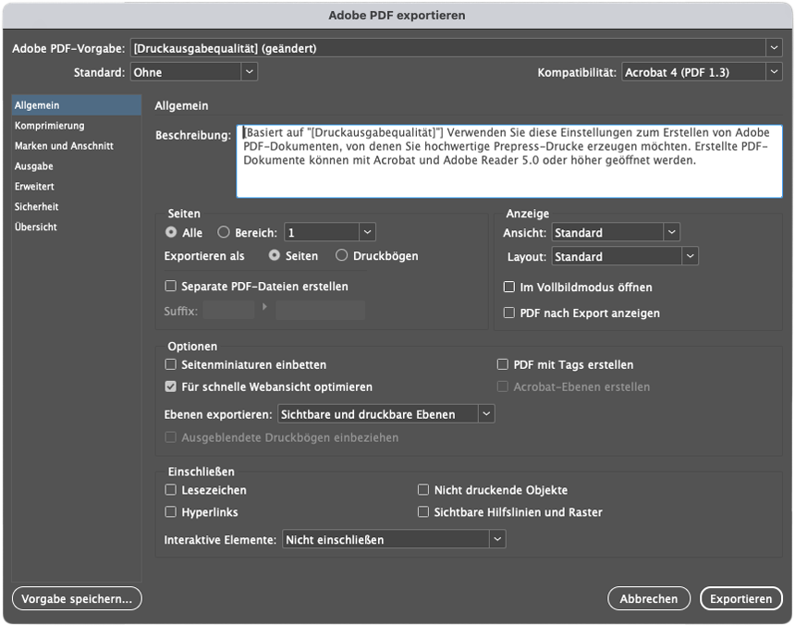Enable Im Vollbildmodus öffnen checkbox

(509, 288)
